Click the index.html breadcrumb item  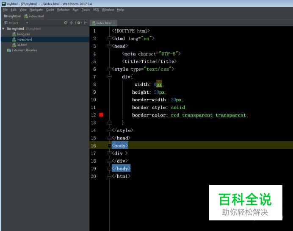(x=34, y=16)
